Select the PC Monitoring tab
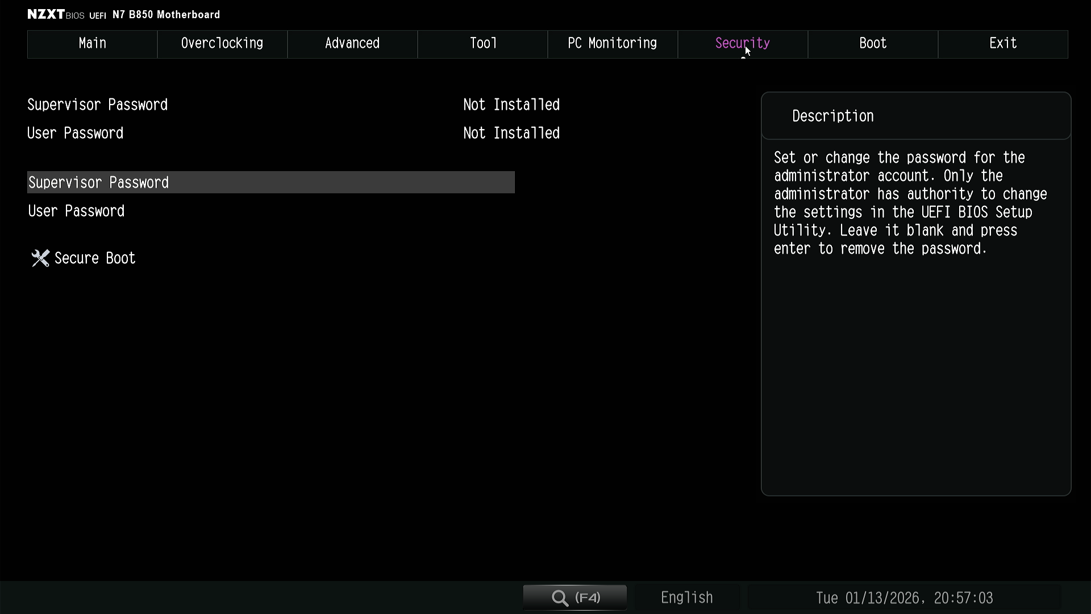Viewport: 1091px width, 614px height. pyautogui.click(x=612, y=44)
